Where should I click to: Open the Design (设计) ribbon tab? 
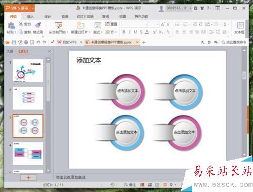pos(48,17)
